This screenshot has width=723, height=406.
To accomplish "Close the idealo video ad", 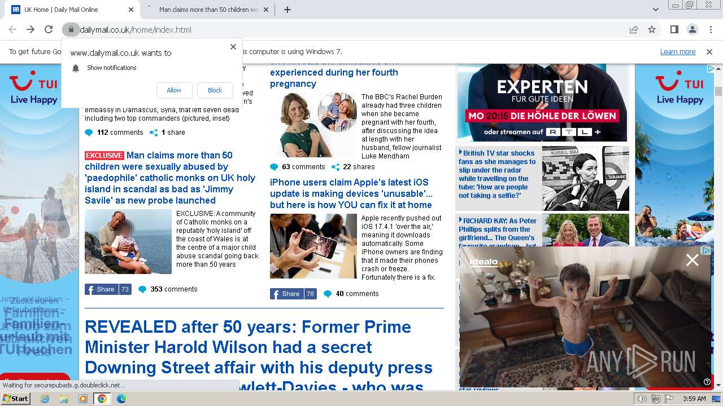I will point(692,260).
